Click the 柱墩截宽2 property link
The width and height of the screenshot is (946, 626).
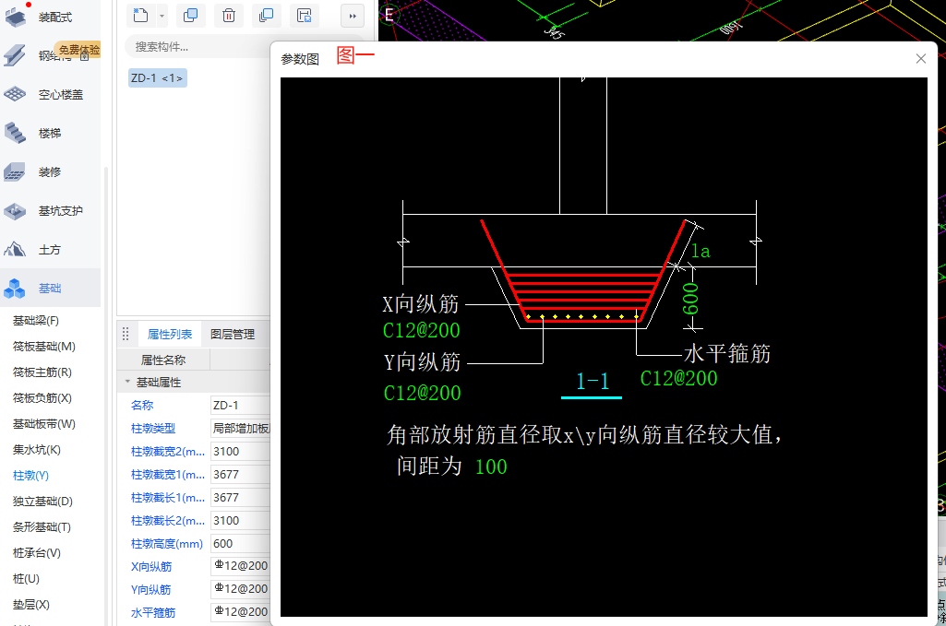tap(168, 451)
